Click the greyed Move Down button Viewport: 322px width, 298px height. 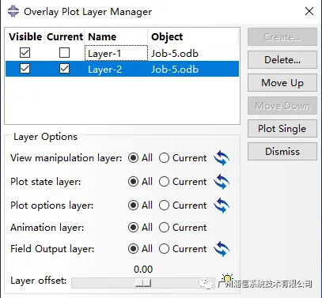[282, 106]
